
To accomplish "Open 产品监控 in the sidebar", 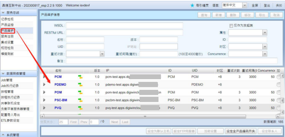I will 7,25.
